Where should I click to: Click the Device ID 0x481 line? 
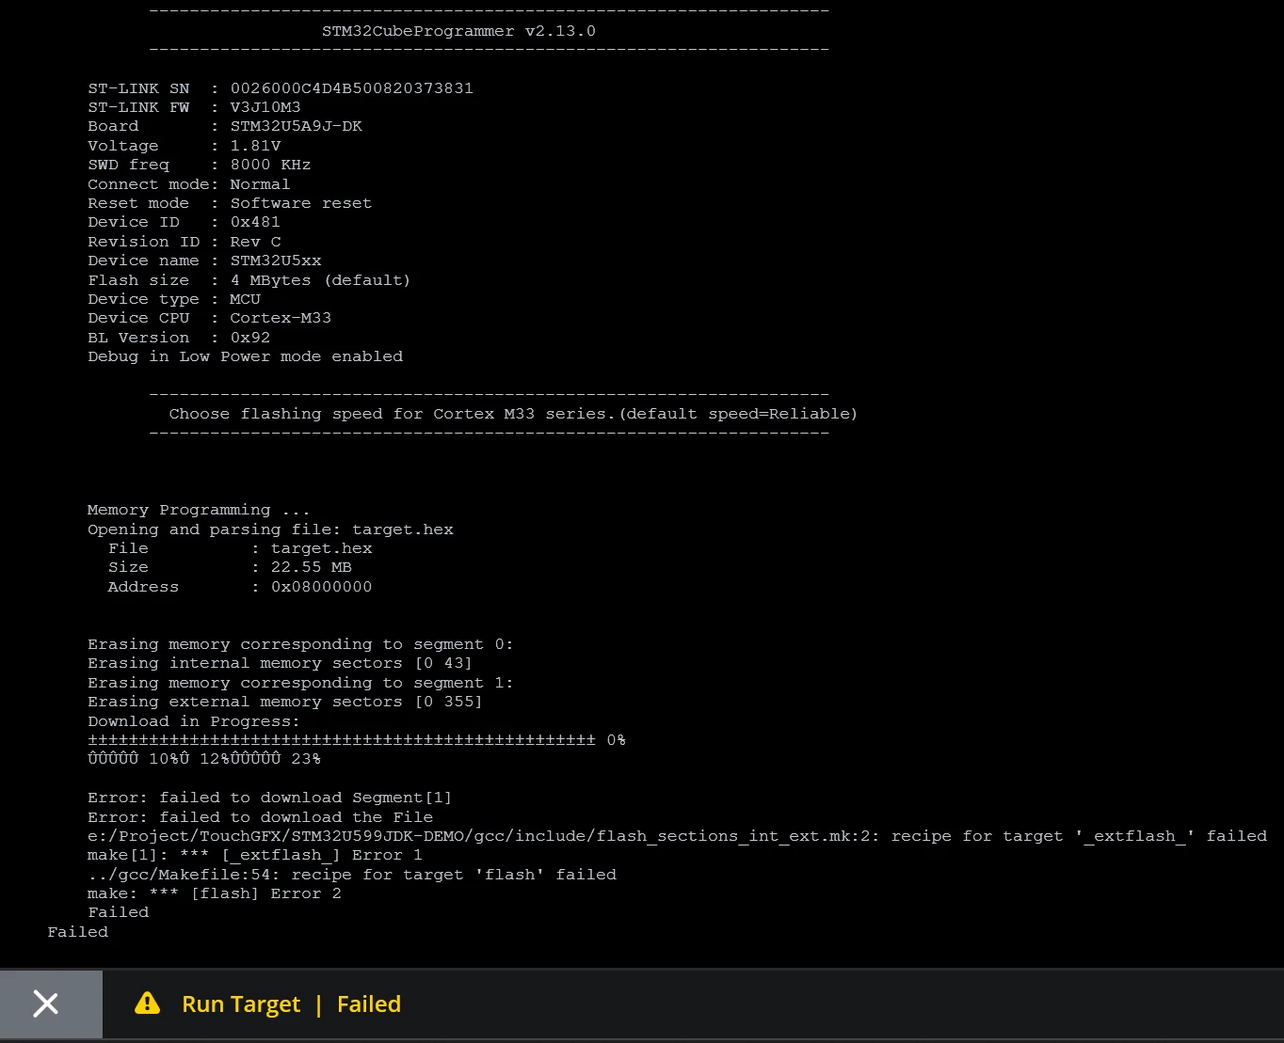(x=184, y=222)
